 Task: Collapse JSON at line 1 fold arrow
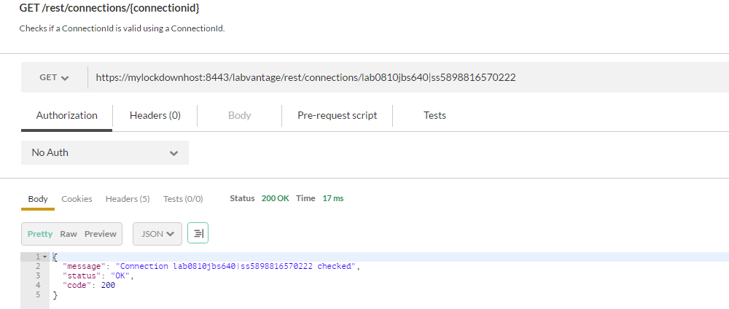(x=44, y=257)
